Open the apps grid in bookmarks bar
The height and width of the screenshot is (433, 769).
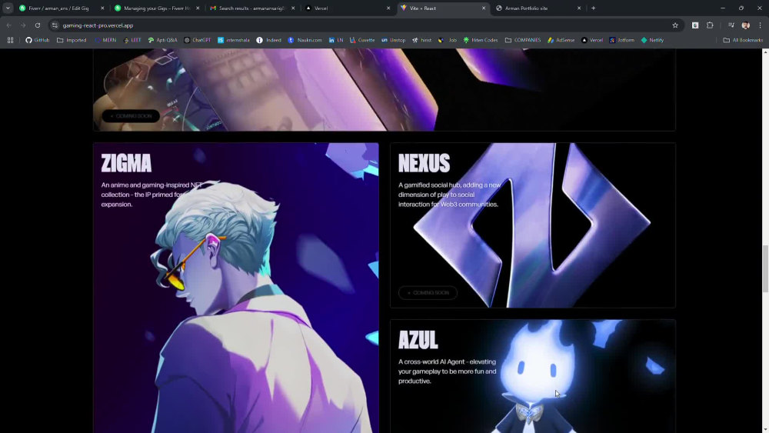click(10, 40)
